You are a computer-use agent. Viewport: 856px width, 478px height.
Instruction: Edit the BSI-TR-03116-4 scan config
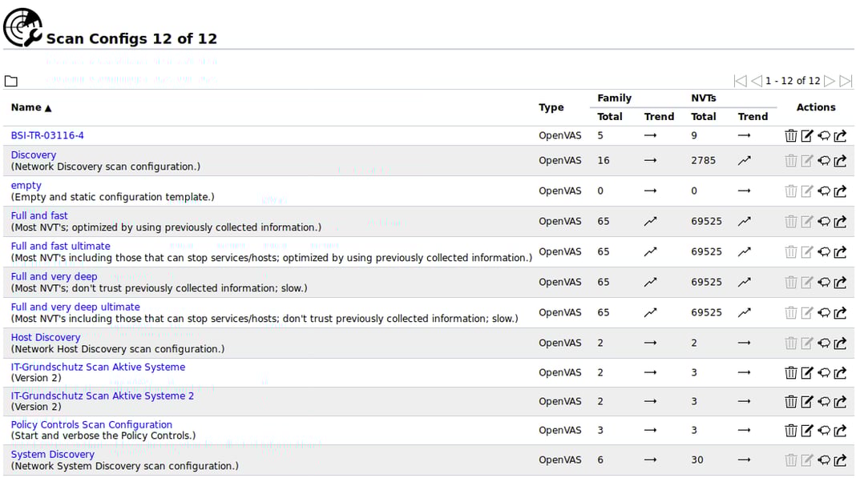click(x=807, y=135)
